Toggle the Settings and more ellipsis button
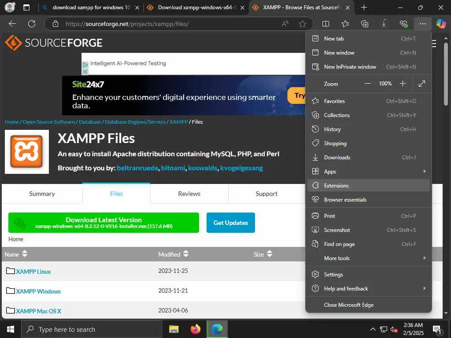451x338 pixels. [422, 24]
